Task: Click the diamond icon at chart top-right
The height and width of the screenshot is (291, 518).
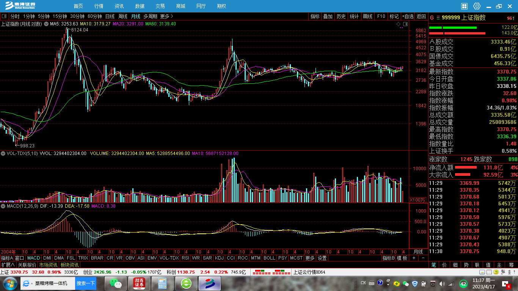Action: 398,24
